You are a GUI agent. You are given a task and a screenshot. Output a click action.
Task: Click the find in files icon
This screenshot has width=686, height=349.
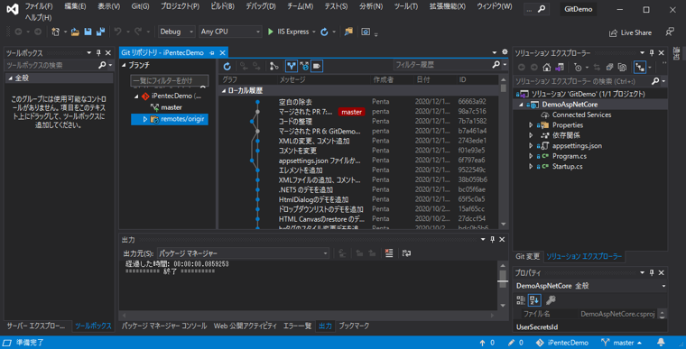[348, 32]
